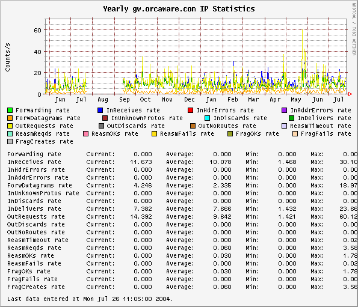358x307 pixels.
Task: Click the 'Apr' x-axis month label
Action: (x=275, y=100)
